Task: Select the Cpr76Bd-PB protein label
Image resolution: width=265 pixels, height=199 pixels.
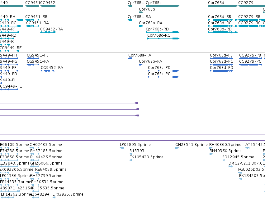Action: click(221, 55)
